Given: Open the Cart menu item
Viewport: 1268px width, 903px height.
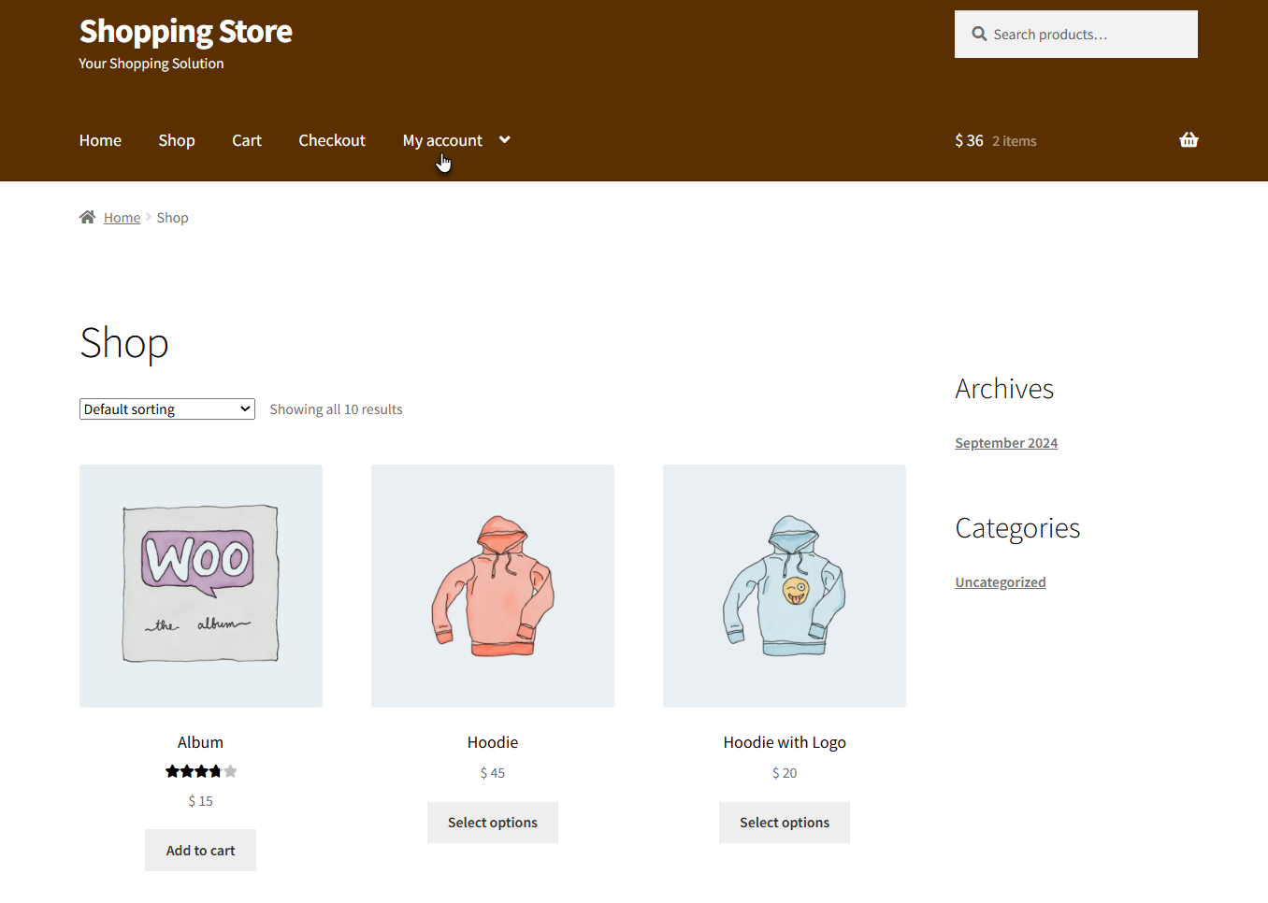Looking at the screenshot, I should [x=247, y=140].
